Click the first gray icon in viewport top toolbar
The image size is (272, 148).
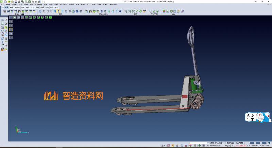(11, 18)
